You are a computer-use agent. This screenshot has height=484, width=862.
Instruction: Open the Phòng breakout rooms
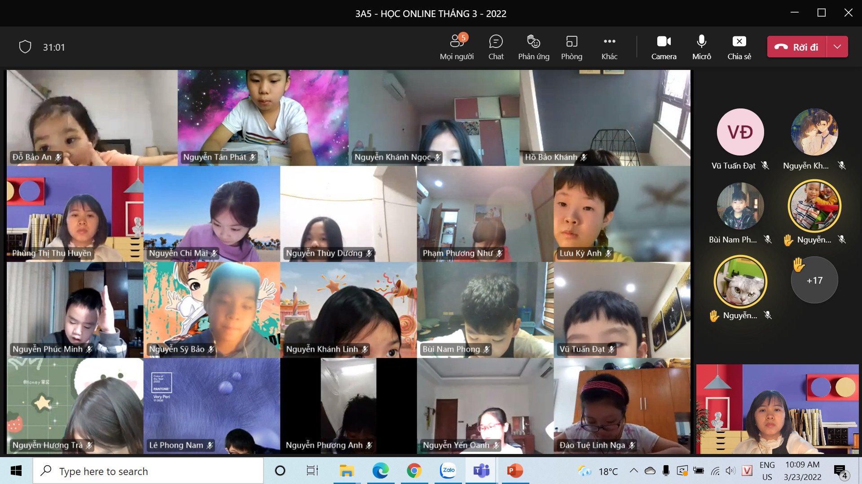(572, 47)
